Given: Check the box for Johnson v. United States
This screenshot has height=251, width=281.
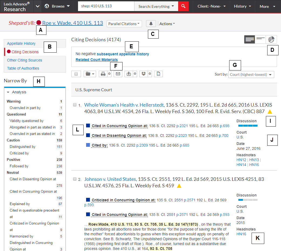Looking at the screenshot, I should (x=75, y=179).
